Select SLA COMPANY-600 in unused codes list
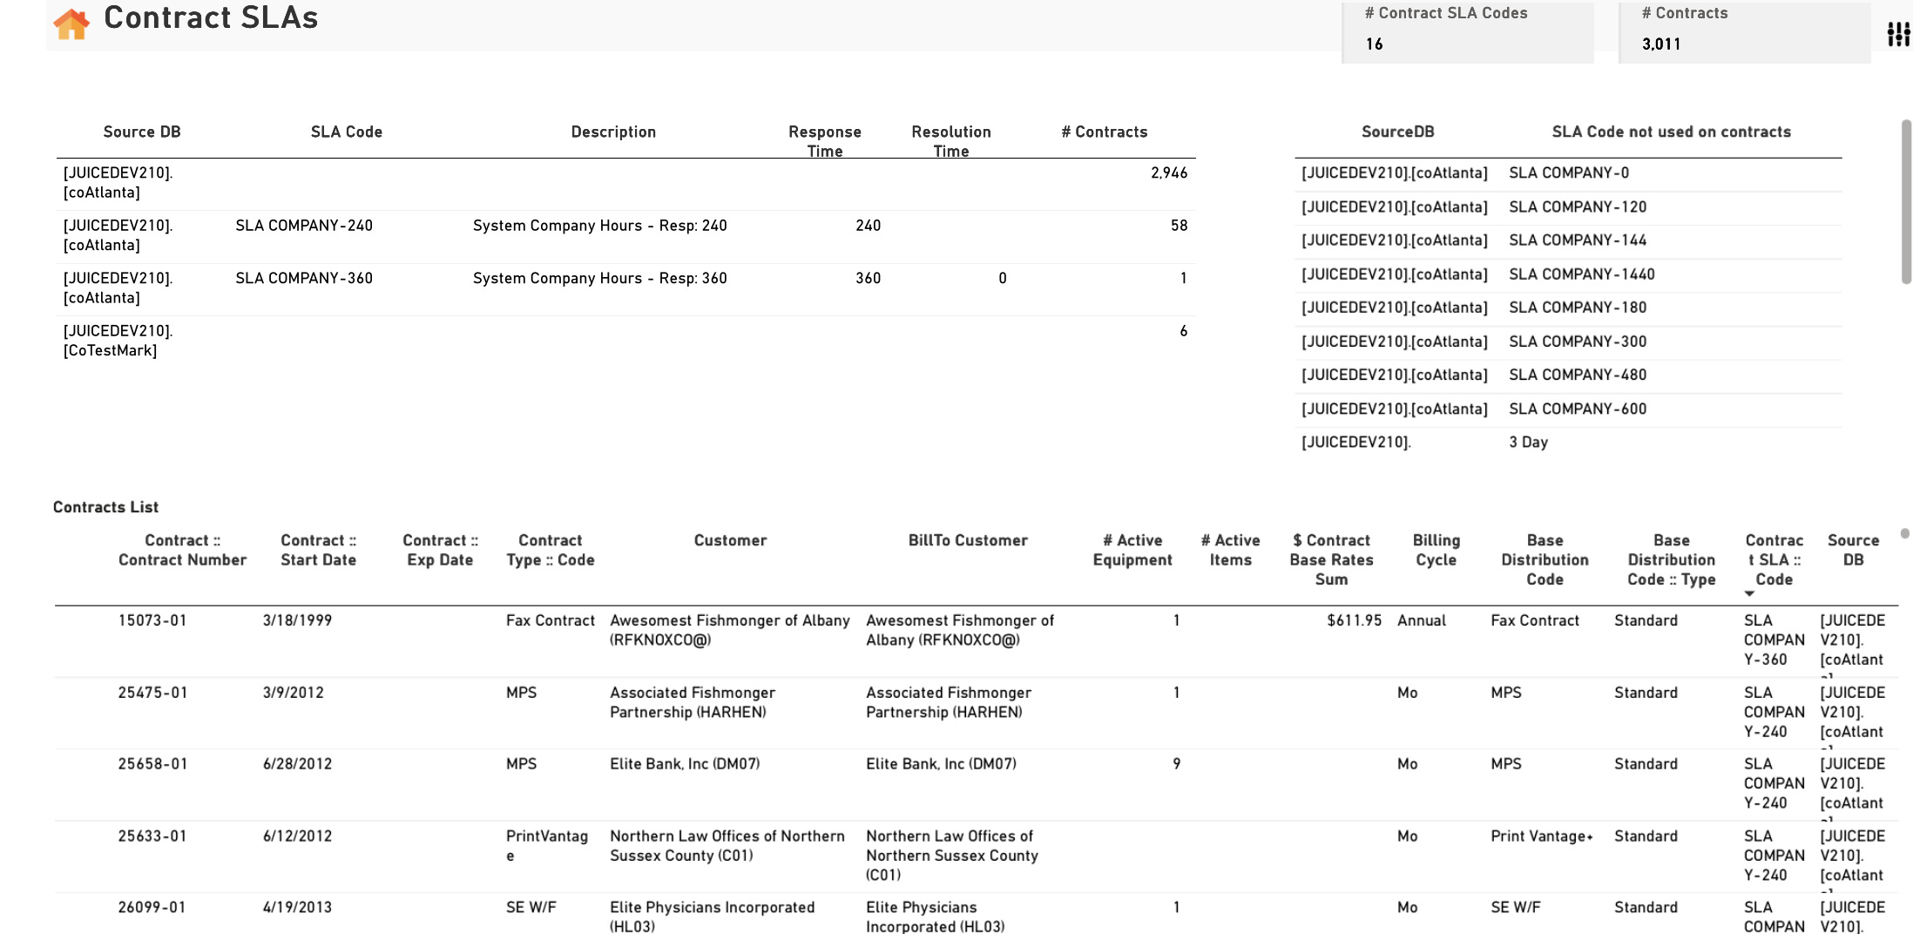The height and width of the screenshot is (934, 1913). click(x=1578, y=409)
